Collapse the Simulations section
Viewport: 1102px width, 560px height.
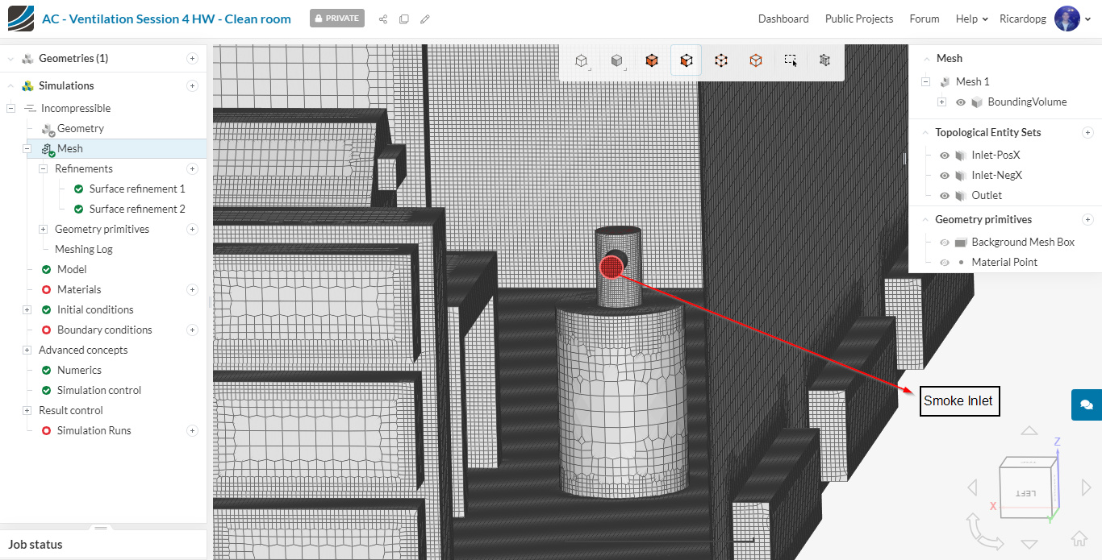(x=10, y=86)
